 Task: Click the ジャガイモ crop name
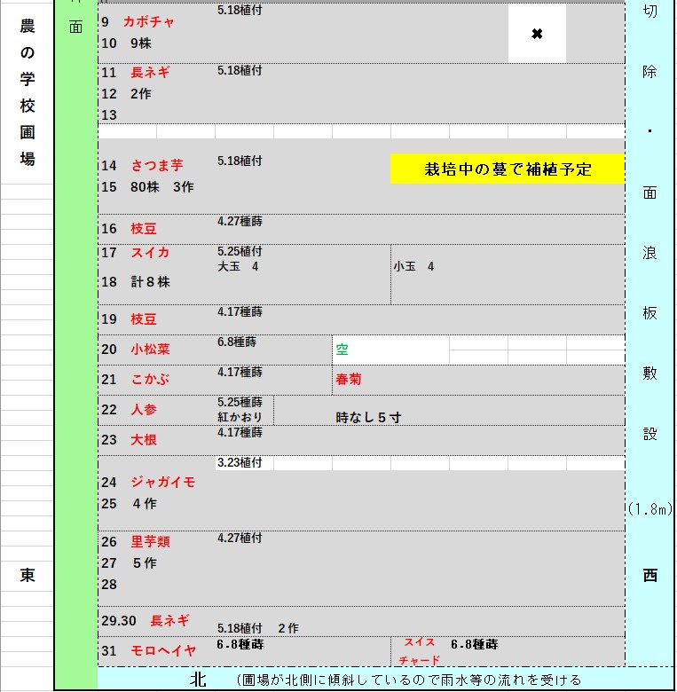(x=163, y=482)
